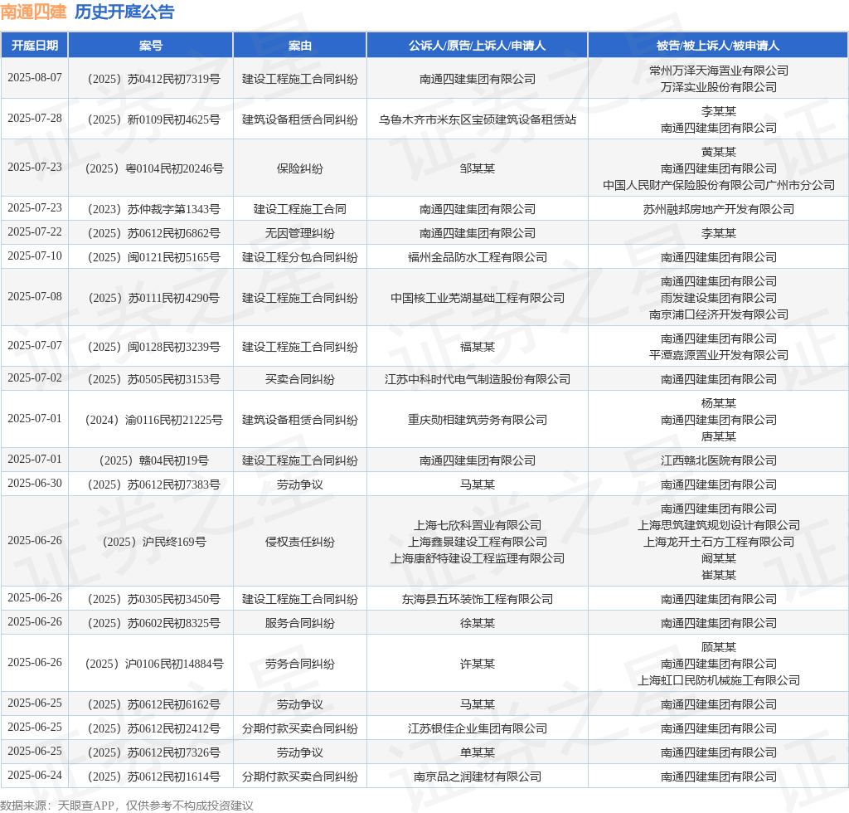Click the date 2025-07-28
The height and width of the screenshot is (813, 849).
[35, 118]
